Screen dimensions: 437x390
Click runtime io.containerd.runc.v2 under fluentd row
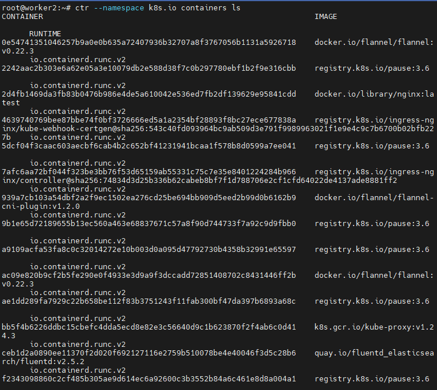(x=78, y=370)
